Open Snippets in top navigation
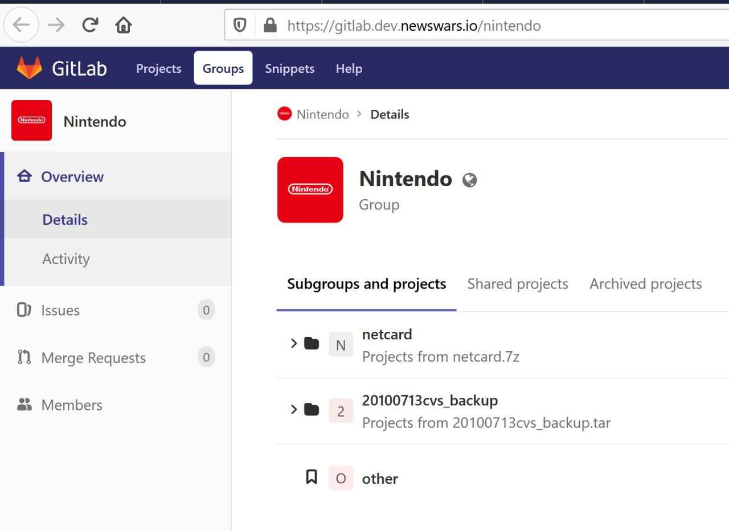Screen dimensions: 729x531 (289, 68)
